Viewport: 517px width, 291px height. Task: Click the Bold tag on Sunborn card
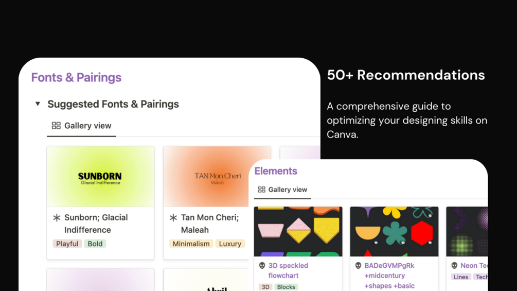click(95, 244)
